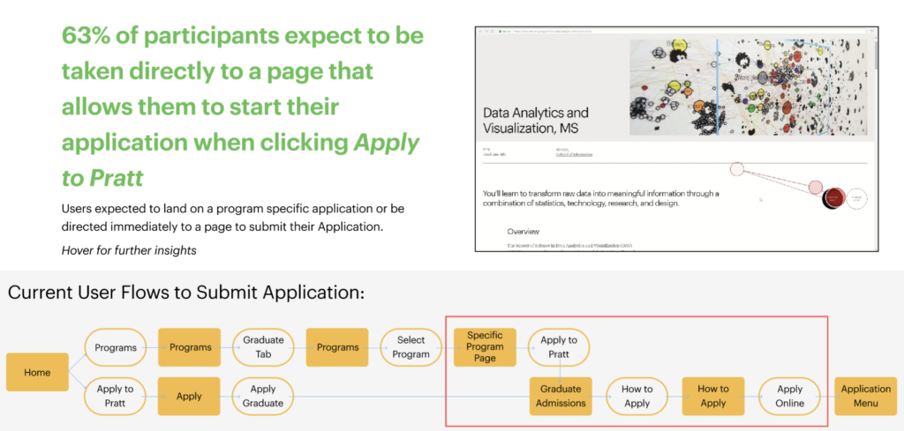Screen dimensions: 904x431
Task: Click the 'Hover for further insights' text
Action: coord(129,251)
